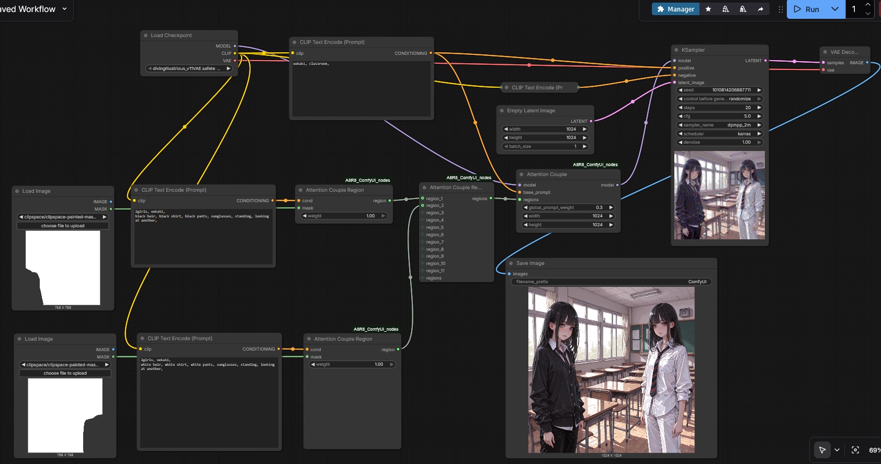Decrease cfg value with left arrow
This screenshot has height=464, width=881.
tap(680, 116)
